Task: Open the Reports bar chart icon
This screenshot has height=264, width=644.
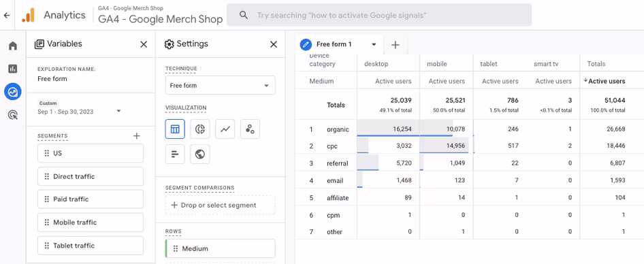Action: click(x=13, y=69)
